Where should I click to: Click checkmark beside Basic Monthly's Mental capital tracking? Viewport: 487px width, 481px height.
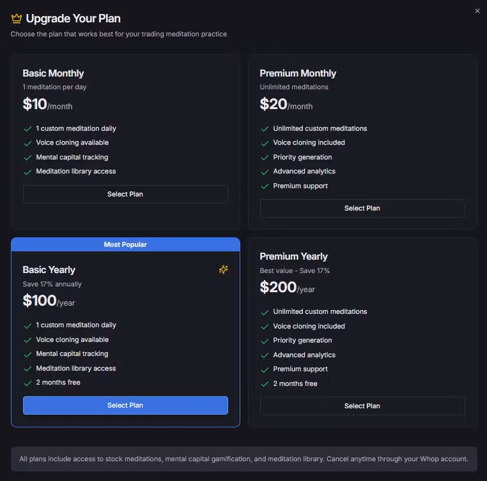(x=27, y=158)
